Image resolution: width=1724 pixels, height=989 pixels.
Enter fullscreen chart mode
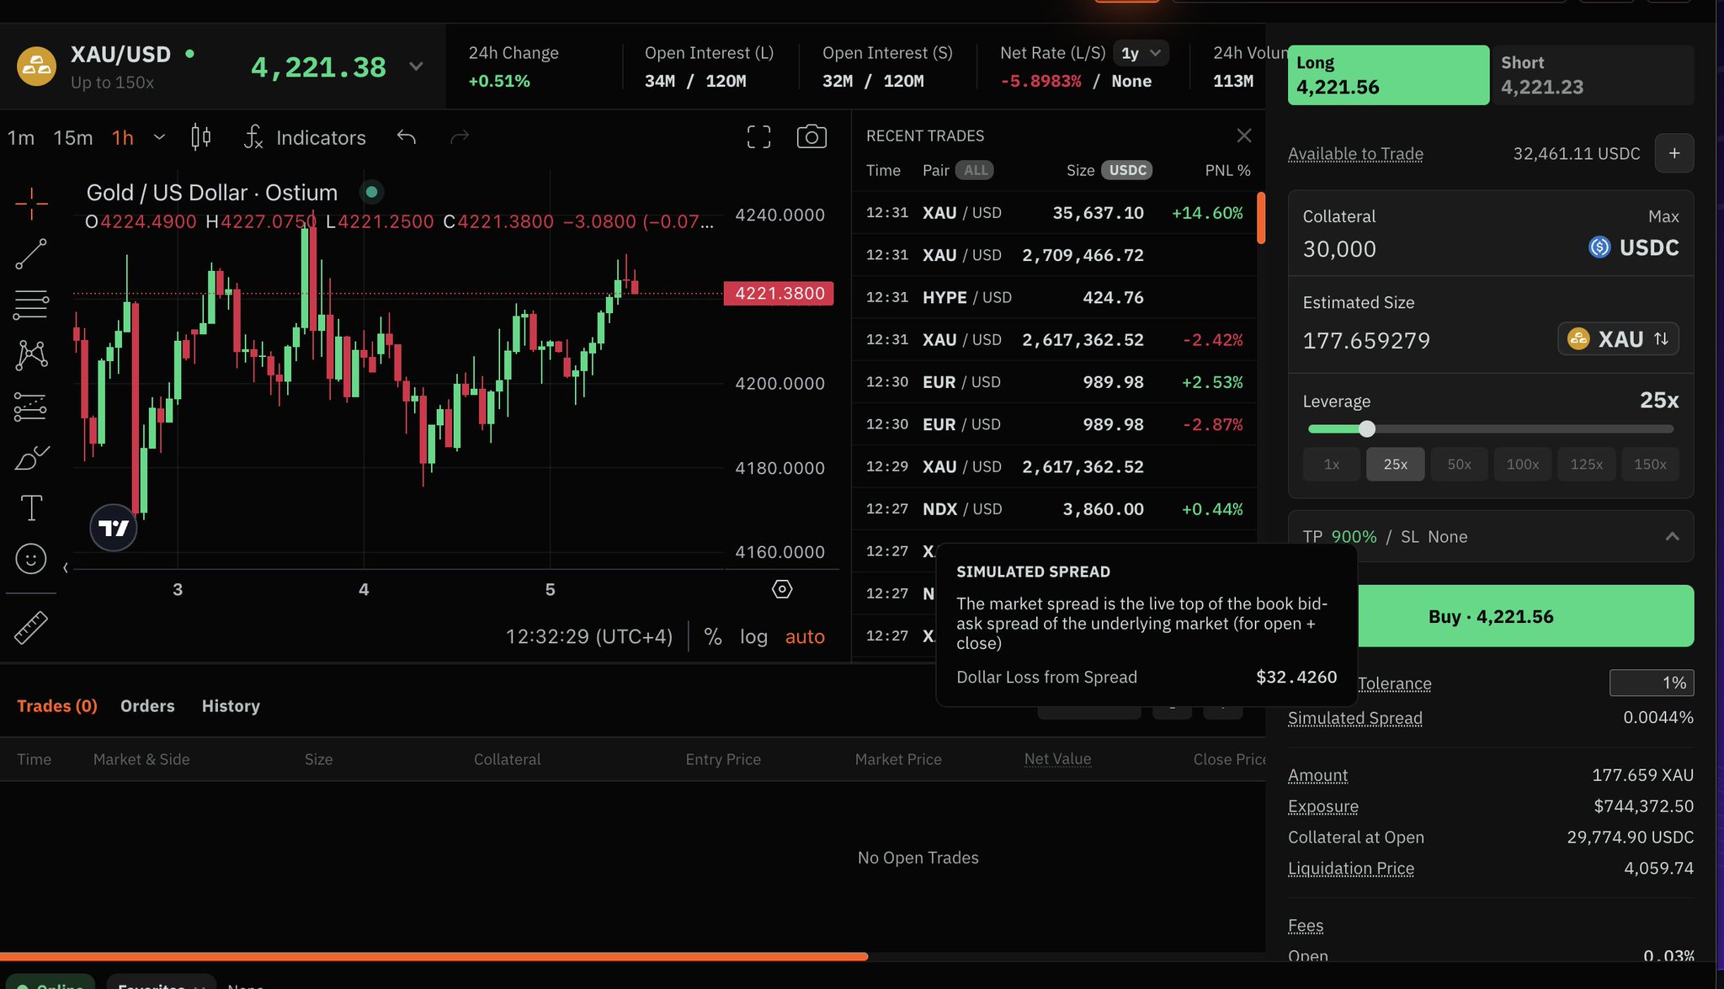pyautogui.click(x=758, y=137)
